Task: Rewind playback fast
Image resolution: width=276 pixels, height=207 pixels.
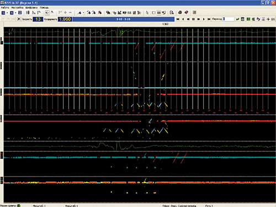Action: point(188,19)
